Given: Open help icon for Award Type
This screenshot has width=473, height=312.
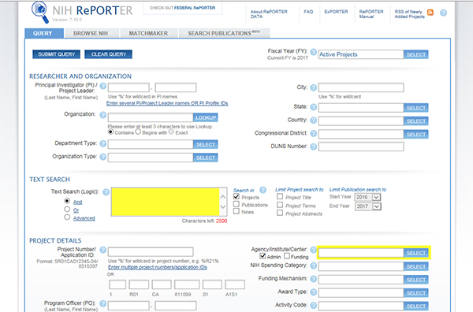Looking at the screenshot, I should [x=314, y=292].
